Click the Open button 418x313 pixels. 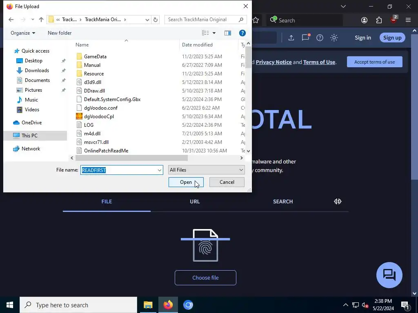coord(186,182)
